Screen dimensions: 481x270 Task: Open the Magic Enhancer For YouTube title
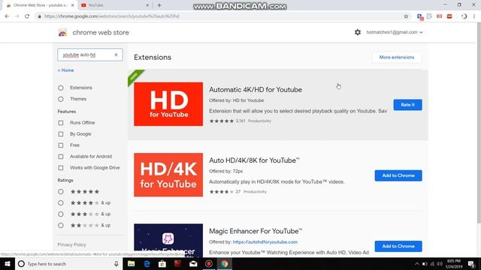tap(256, 231)
